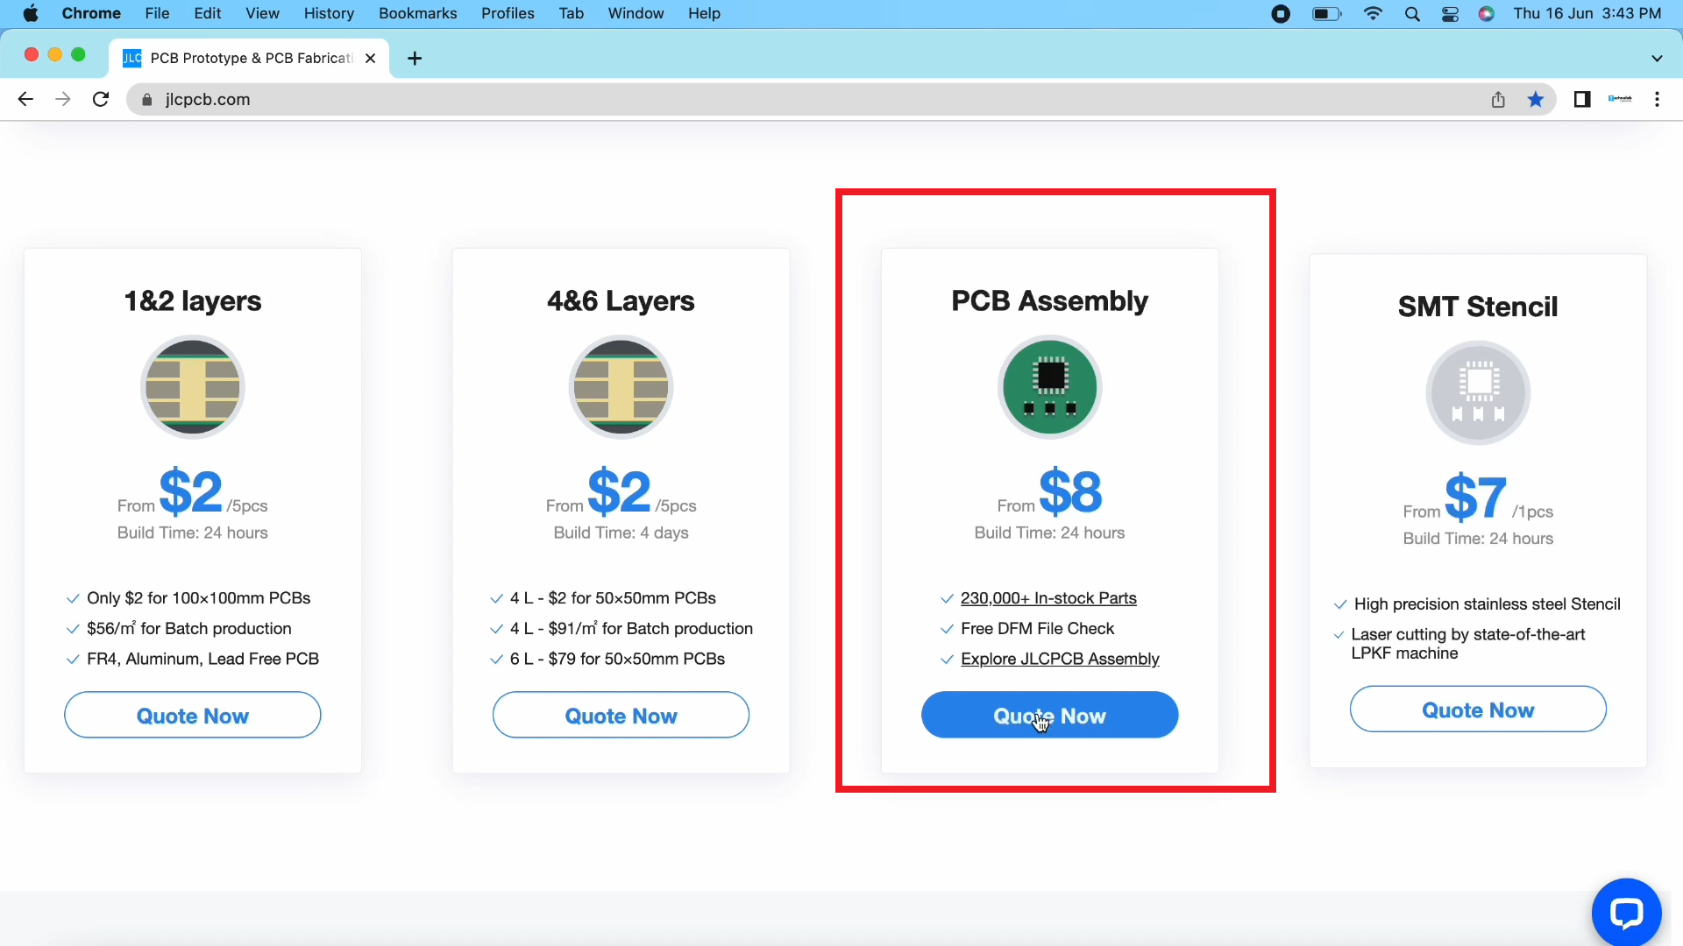Screen dimensions: 1683x946
Task: Open the Bookmarks menu
Action: click(417, 14)
